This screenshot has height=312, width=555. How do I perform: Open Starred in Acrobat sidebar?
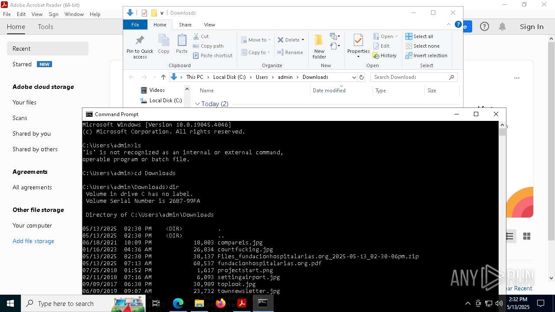[x=22, y=64]
